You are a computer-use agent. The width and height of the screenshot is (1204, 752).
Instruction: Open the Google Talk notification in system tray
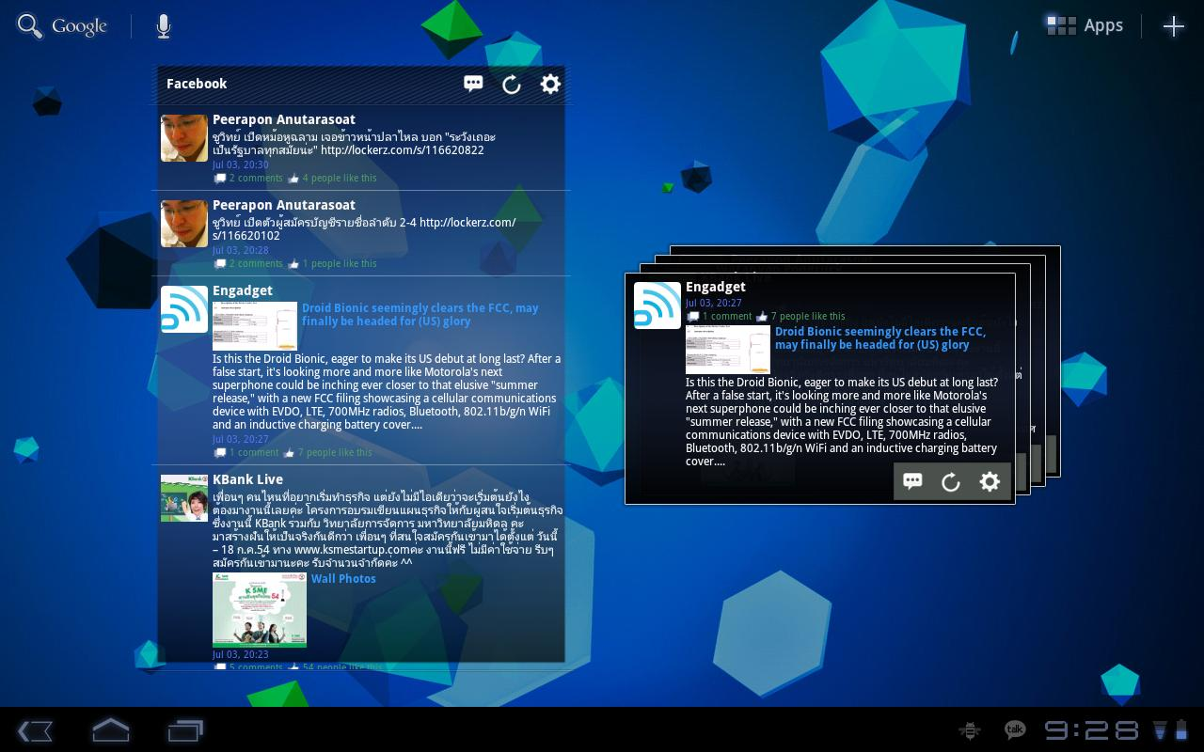point(1014,729)
